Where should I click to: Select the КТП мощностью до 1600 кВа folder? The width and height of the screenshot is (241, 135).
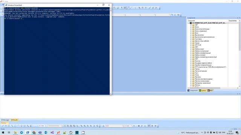click(x=210, y=67)
